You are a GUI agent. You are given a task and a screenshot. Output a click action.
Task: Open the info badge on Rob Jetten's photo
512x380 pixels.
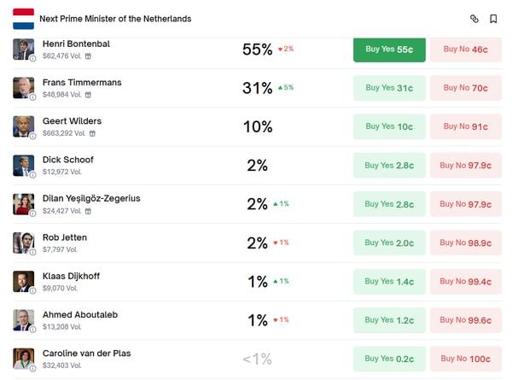point(32,251)
